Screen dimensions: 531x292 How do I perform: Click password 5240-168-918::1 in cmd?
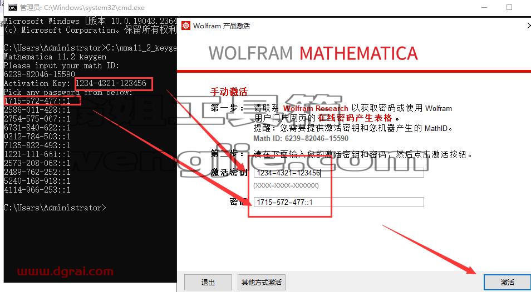37,181
